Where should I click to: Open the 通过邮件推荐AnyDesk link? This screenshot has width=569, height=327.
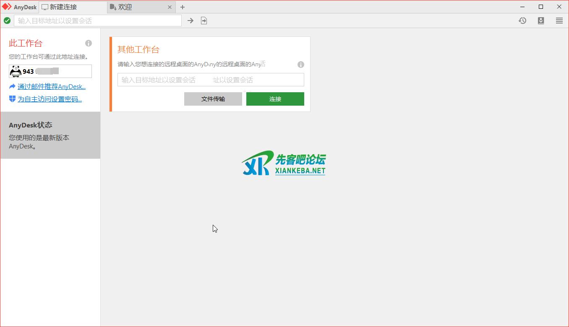[51, 87]
